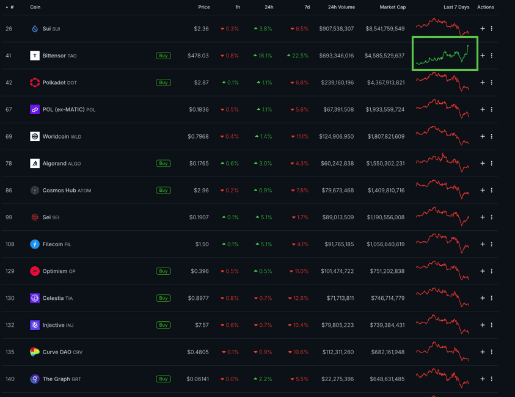Screen dimensions: 515x397
Task: Open Bittensor's green 7-day sparkline chart
Action: click(444, 54)
